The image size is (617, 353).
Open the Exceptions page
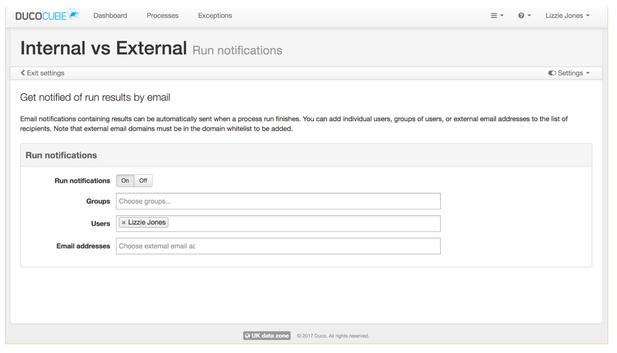coord(215,15)
